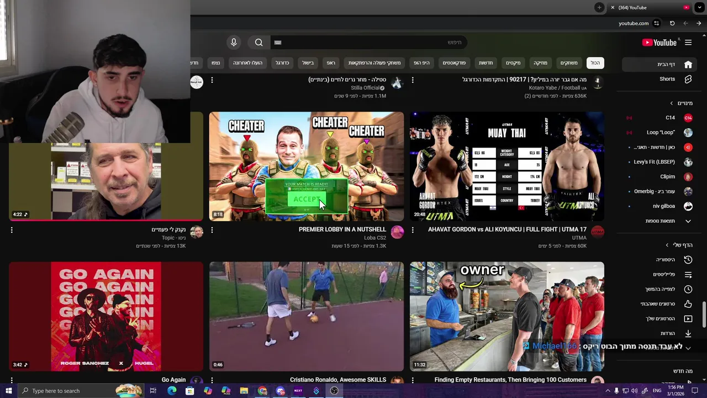Image resolution: width=707 pixels, height=398 pixels.
Task: Open the YouTube hamburger guide menu
Action: (x=688, y=43)
